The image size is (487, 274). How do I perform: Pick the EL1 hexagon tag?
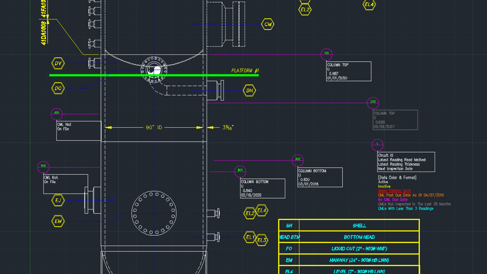250,237
